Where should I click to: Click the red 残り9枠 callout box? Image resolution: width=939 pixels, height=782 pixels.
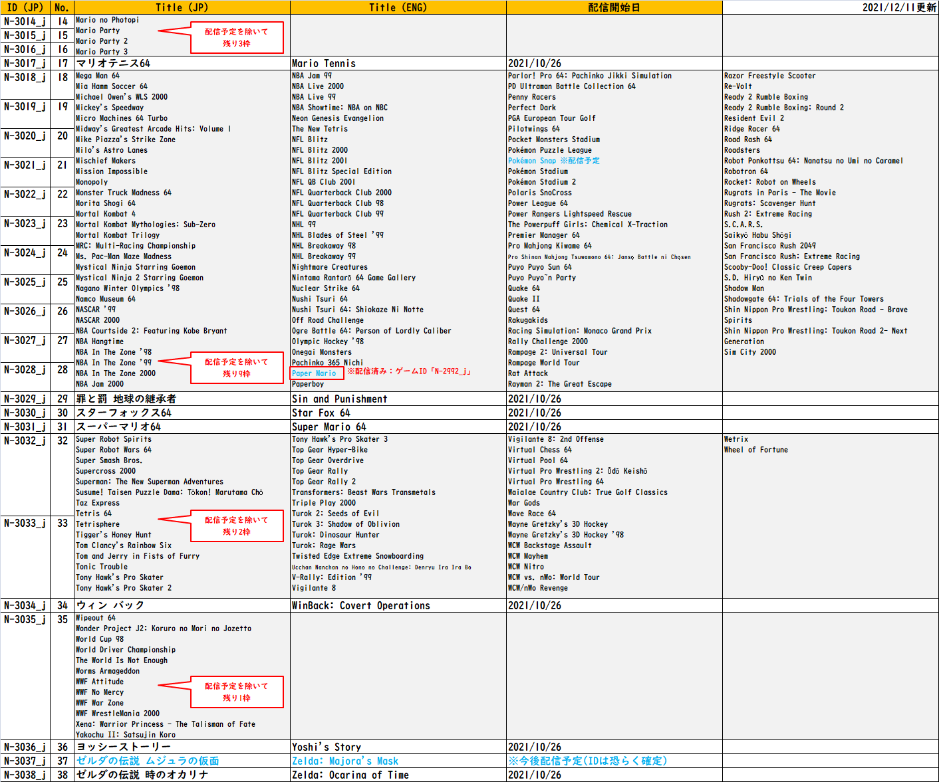pyautogui.click(x=237, y=367)
